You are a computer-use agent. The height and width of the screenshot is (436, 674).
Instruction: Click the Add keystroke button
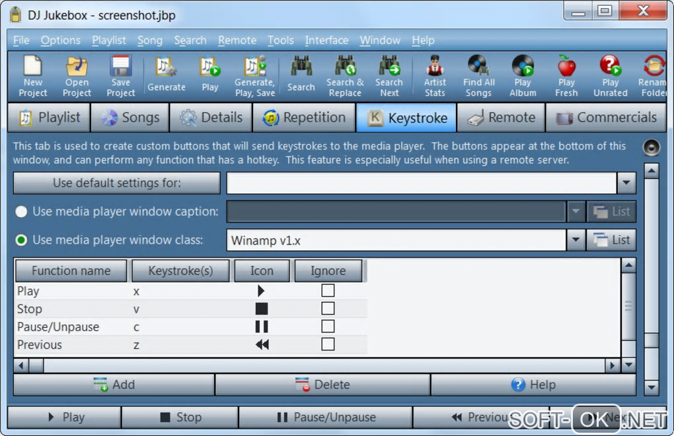click(x=114, y=384)
